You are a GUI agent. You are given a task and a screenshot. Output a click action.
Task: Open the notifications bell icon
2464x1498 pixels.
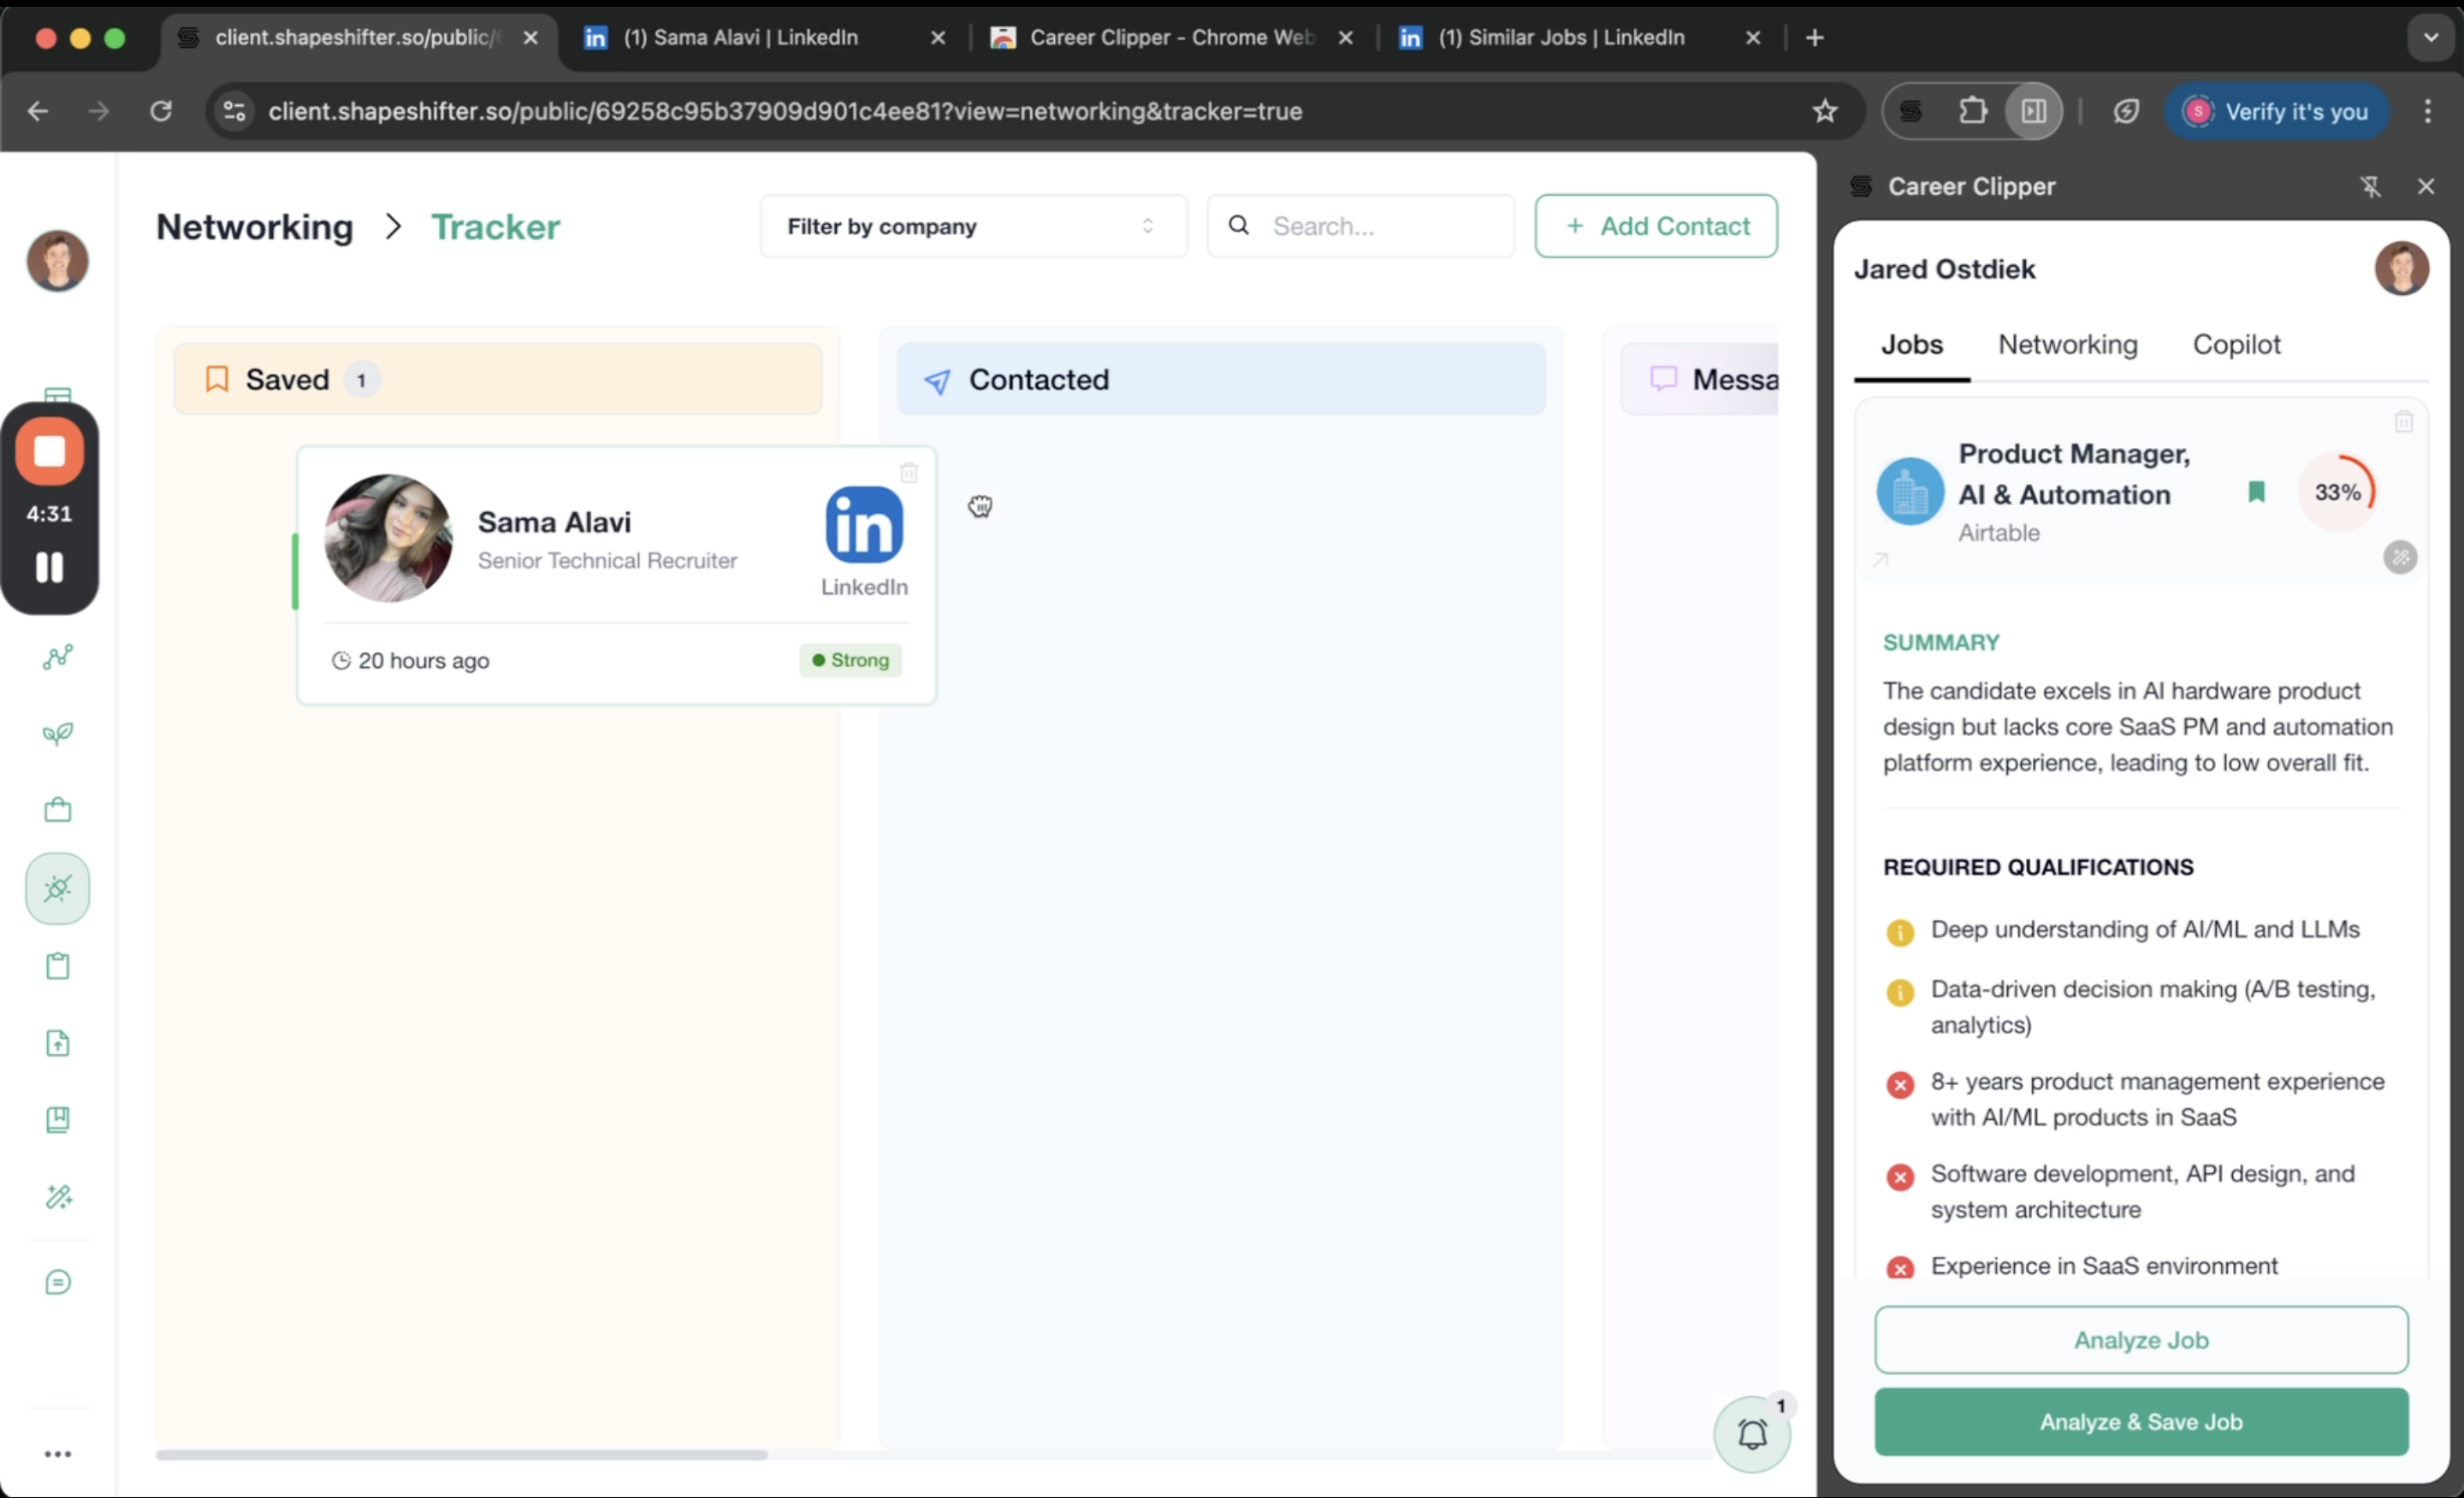point(1751,1435)
